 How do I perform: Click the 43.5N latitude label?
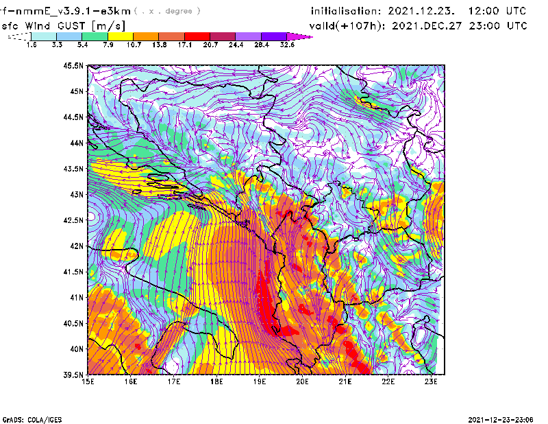[73, 169]
